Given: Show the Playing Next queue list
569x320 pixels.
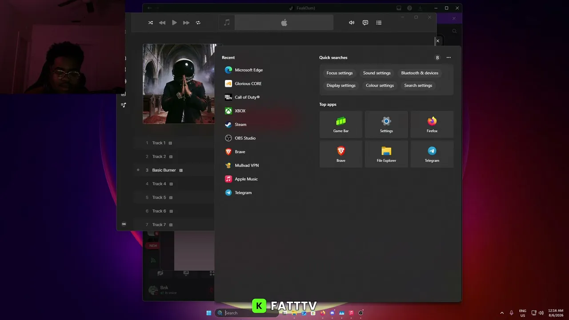Looking at the screenshot, I should (x=379, y=23).
